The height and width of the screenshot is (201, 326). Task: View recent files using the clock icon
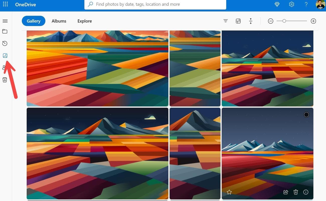[5, 43]
